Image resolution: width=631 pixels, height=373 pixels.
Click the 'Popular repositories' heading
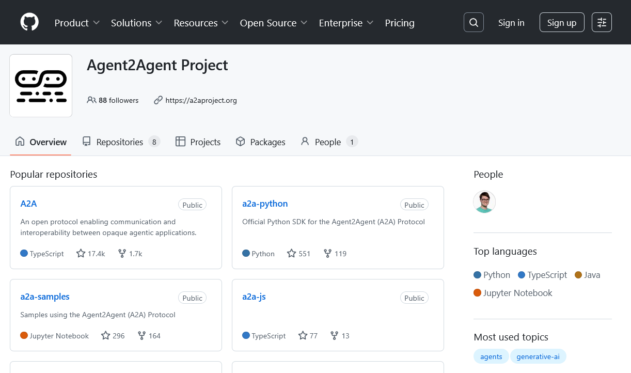click(x=54, y=175)
